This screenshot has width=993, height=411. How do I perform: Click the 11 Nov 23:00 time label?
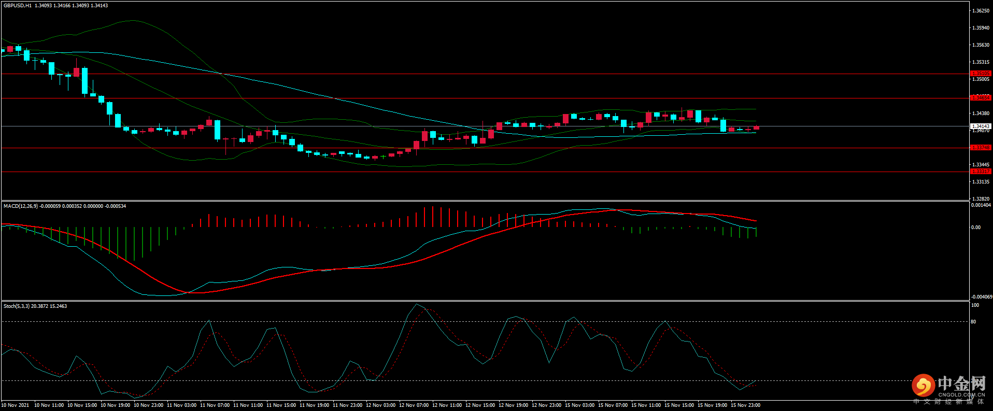348,405
